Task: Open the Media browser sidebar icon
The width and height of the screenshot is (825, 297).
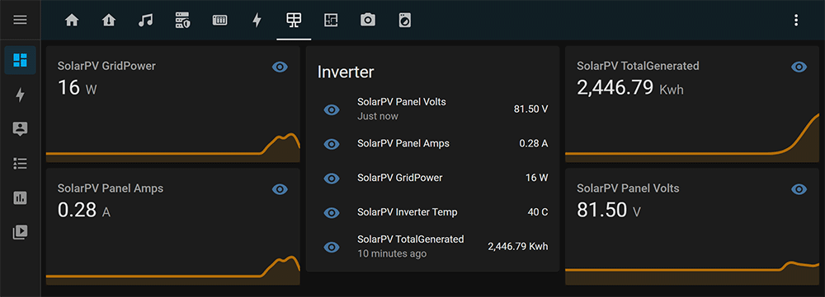Action: pos(20,232)
